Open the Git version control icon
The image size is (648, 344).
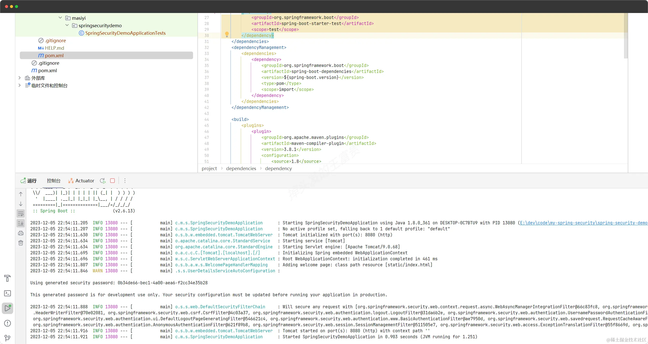pos(7,338)
